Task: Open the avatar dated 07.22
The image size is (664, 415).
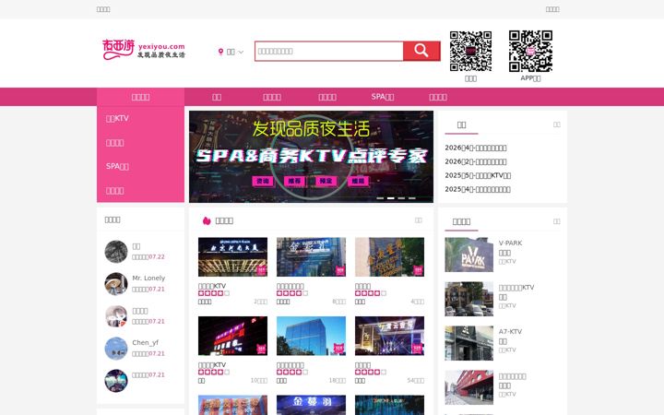Action: [116, 252]
